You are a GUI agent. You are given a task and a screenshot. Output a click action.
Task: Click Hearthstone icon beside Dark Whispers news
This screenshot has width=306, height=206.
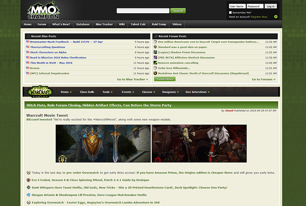[29, 187]
